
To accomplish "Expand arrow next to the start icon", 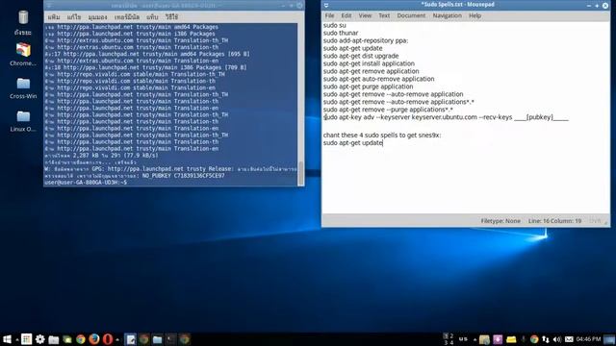I will pos(17,340).
